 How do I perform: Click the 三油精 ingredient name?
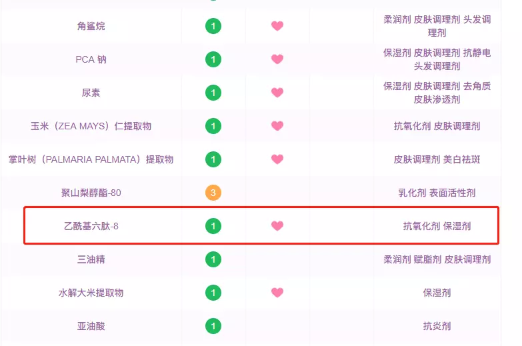tap(91, 259)
